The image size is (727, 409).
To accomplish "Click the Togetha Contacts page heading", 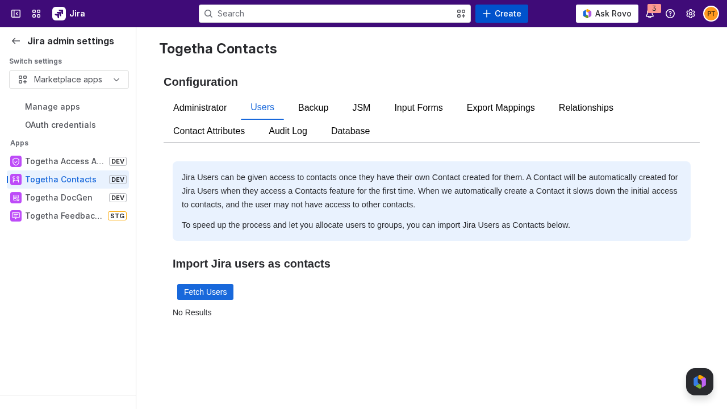I will pos(218,49).
